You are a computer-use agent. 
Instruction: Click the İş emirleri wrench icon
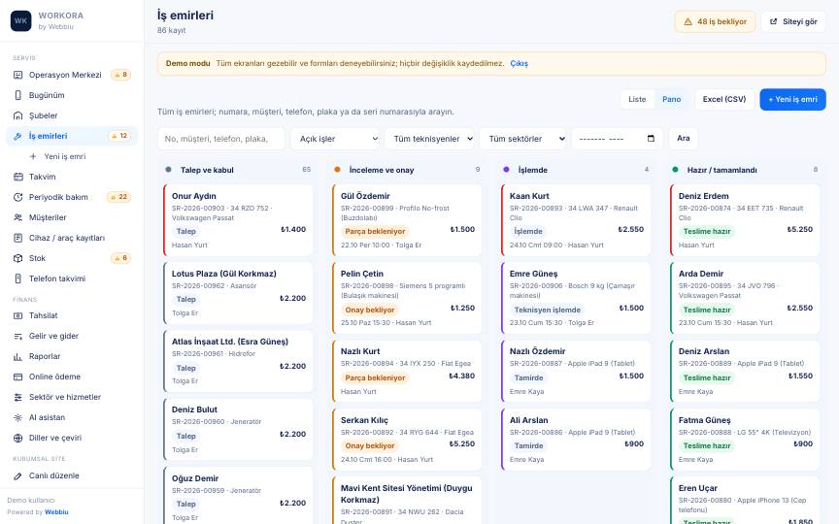click(17, 136)
